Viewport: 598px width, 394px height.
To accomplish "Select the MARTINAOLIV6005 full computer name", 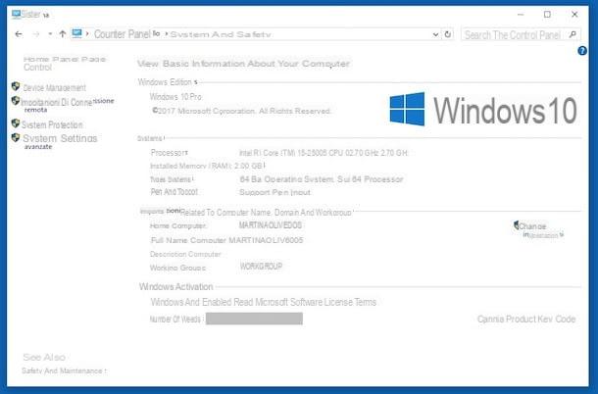I will (266, 240).
